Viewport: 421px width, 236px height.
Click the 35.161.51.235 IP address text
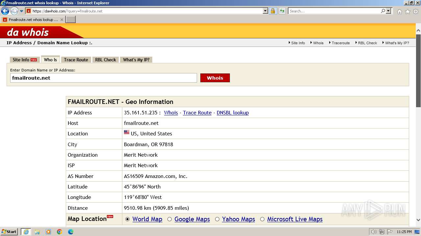tap(140, 112)
